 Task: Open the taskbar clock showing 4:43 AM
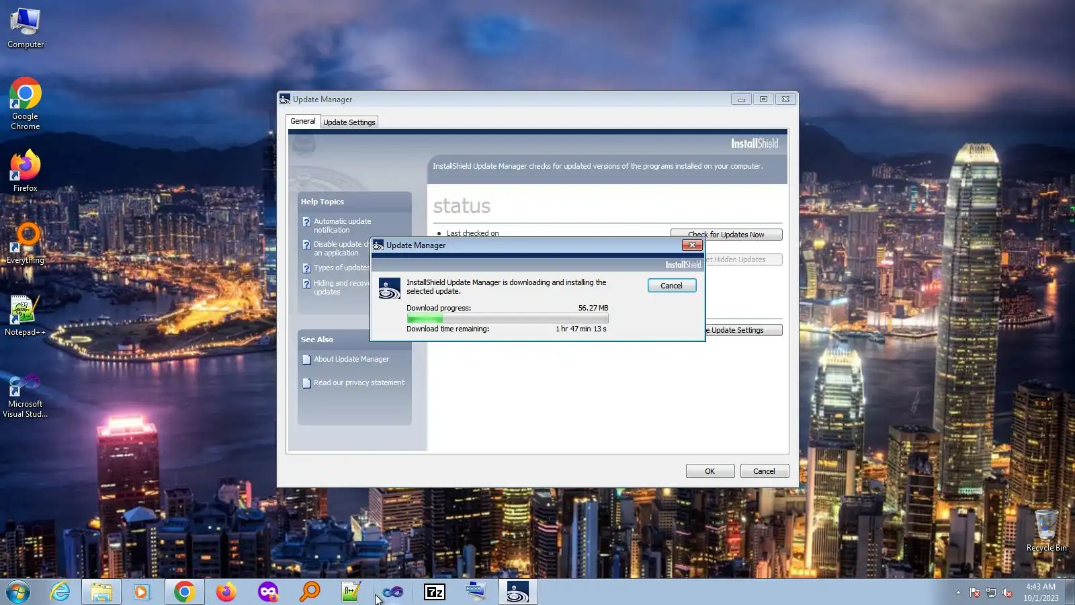[x=1041, y=592]
